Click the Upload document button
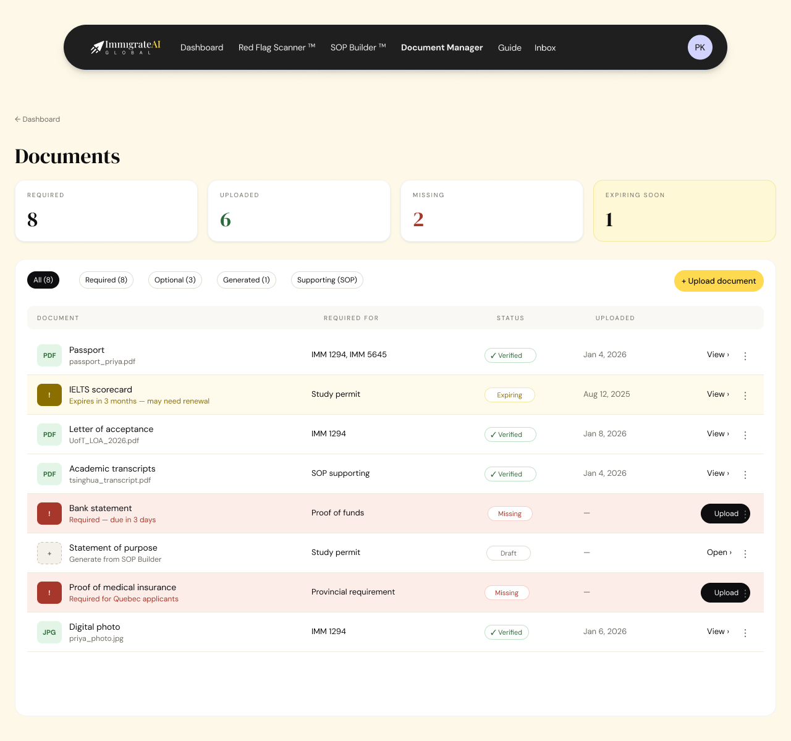This screenshot has width=791, height=741. coord(719,281)
